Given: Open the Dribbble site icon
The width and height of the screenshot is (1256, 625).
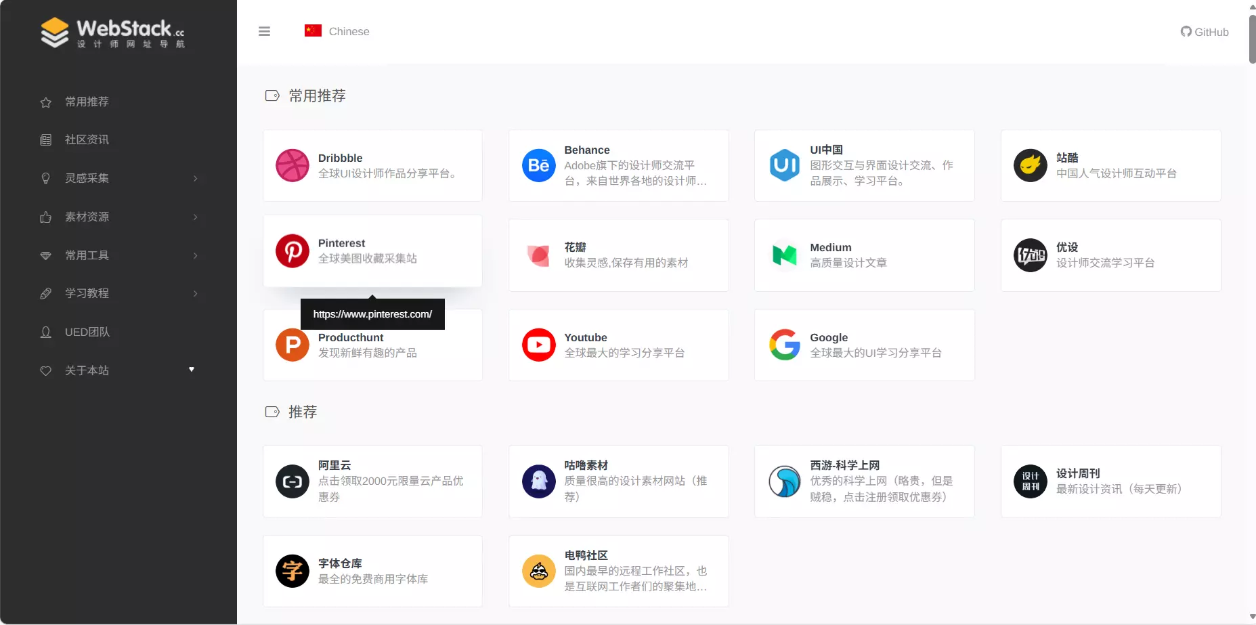Looking at the screenshot, I should [292, 165].
